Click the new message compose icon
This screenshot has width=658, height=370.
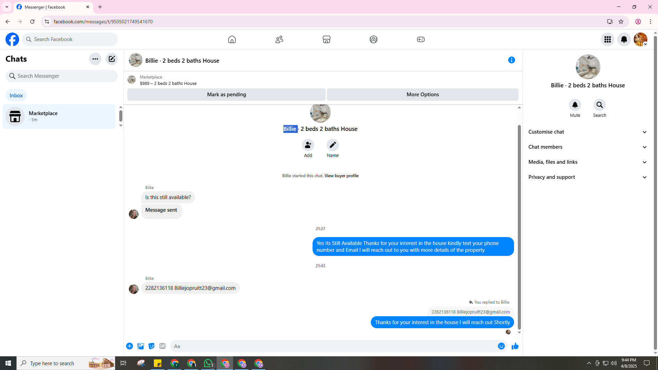coord(112,59)
